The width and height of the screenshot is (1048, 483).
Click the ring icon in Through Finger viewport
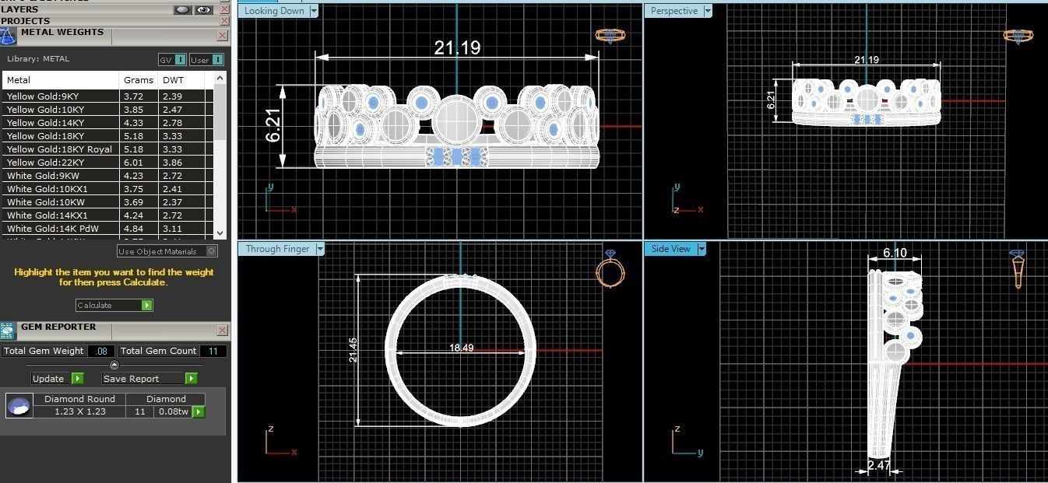tap(610, 269)
